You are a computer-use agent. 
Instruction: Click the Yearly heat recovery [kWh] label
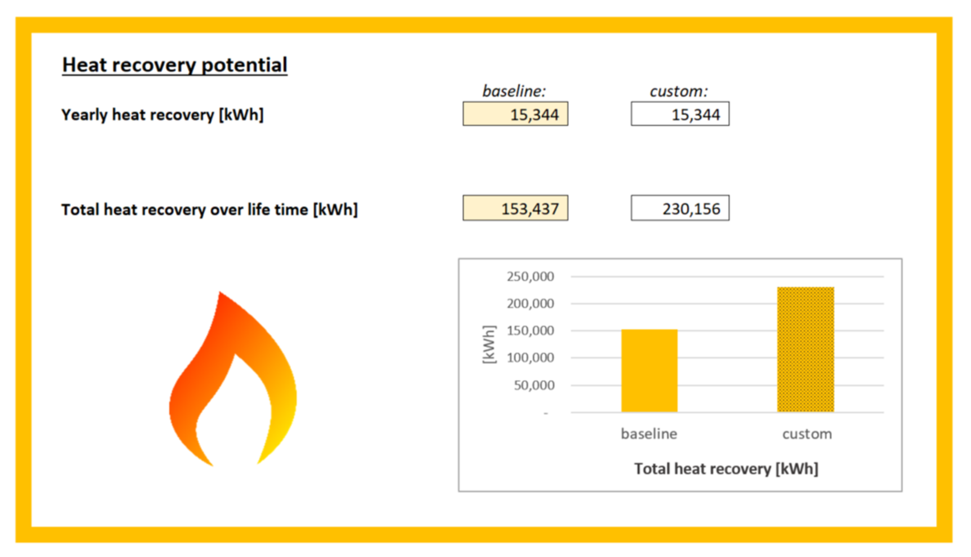162,114
